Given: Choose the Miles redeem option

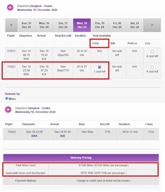Looking at the screenshot, I should point(7,98).
